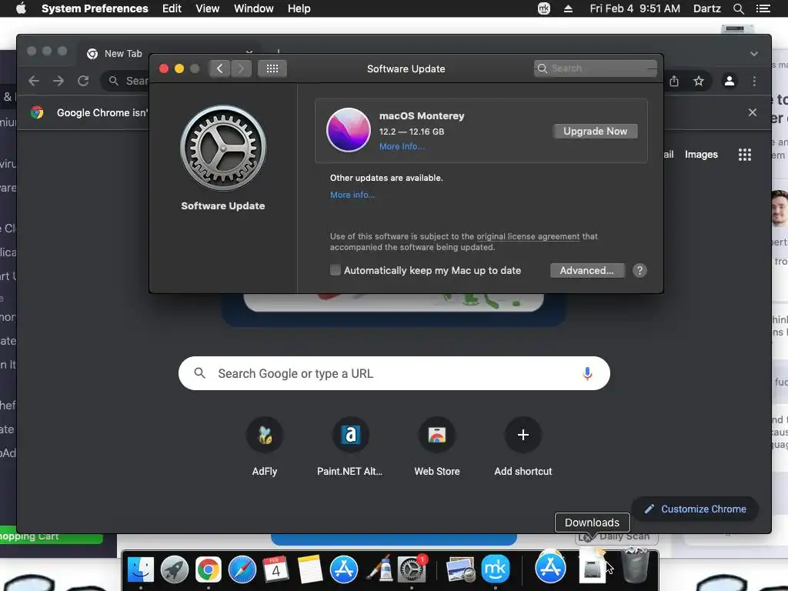This screenshot has height=591, width=788.
Task: Open Calendar from the Dock
Action: tap(276, 569)
